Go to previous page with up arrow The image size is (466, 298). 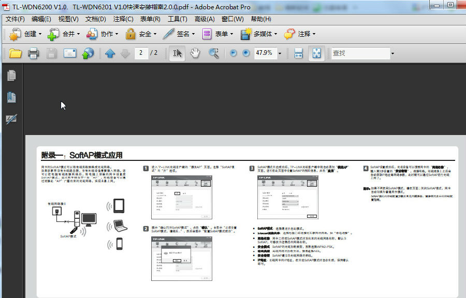[110, 54]
